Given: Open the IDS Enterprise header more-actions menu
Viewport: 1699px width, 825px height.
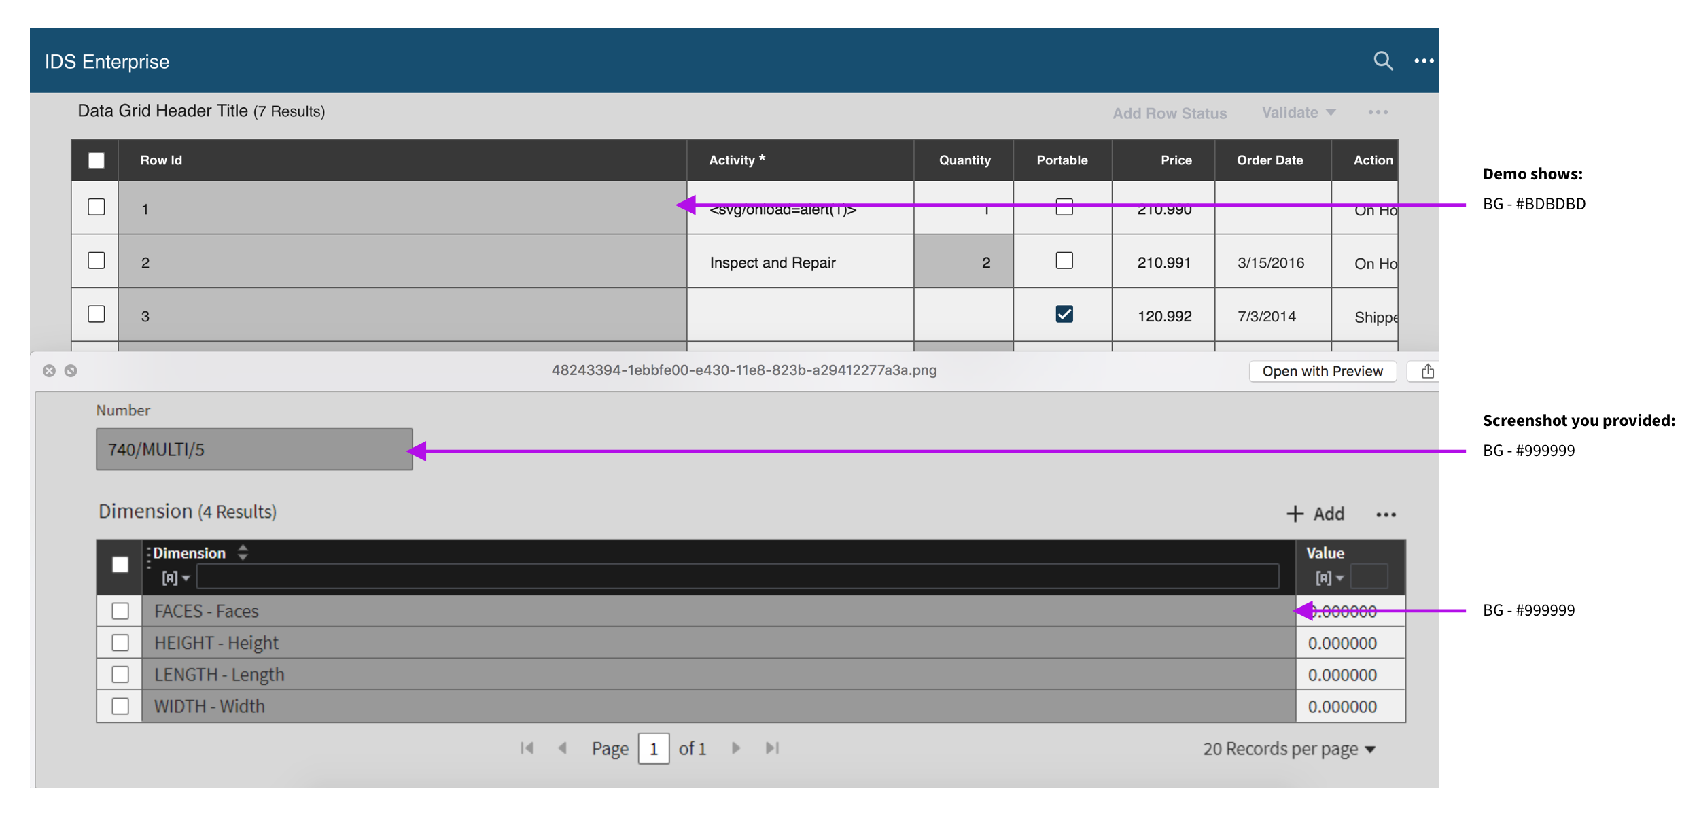Looking at the screenshot, I should coord(1424,61).
